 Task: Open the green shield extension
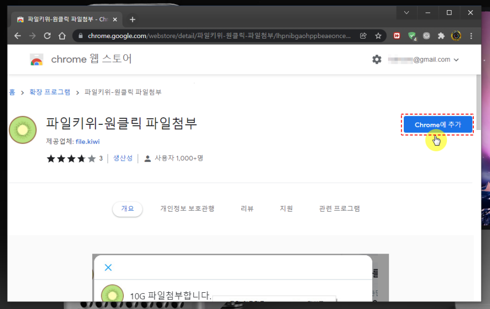pos(412,36)
